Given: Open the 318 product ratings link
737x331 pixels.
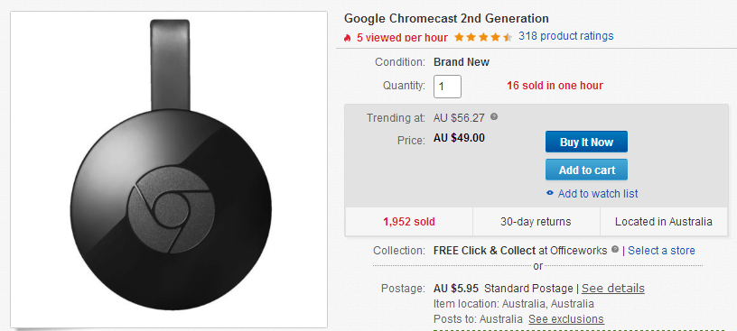Looking at the screenshot, I should pos(566,36).
